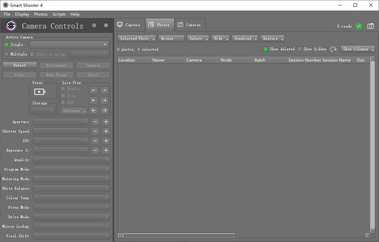Click the left arrow in the Zoom/DOF row
Viewport: 379px width, 242px height.
tap(94, 100)
